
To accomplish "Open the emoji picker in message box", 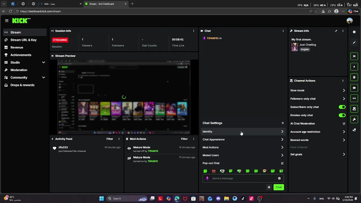I will (x=279, y=178).
